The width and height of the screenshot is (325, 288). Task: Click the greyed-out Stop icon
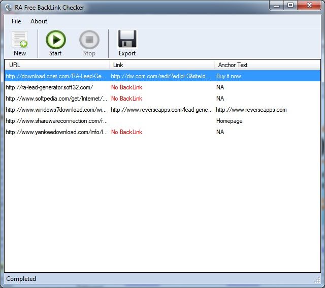[x=89, y=40]
